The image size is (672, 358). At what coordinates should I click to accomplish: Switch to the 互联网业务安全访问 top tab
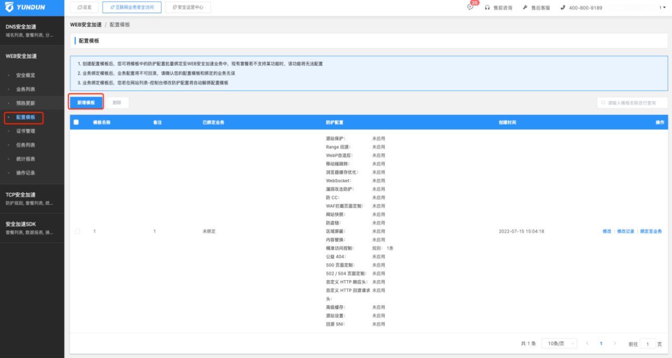point(132,8)
